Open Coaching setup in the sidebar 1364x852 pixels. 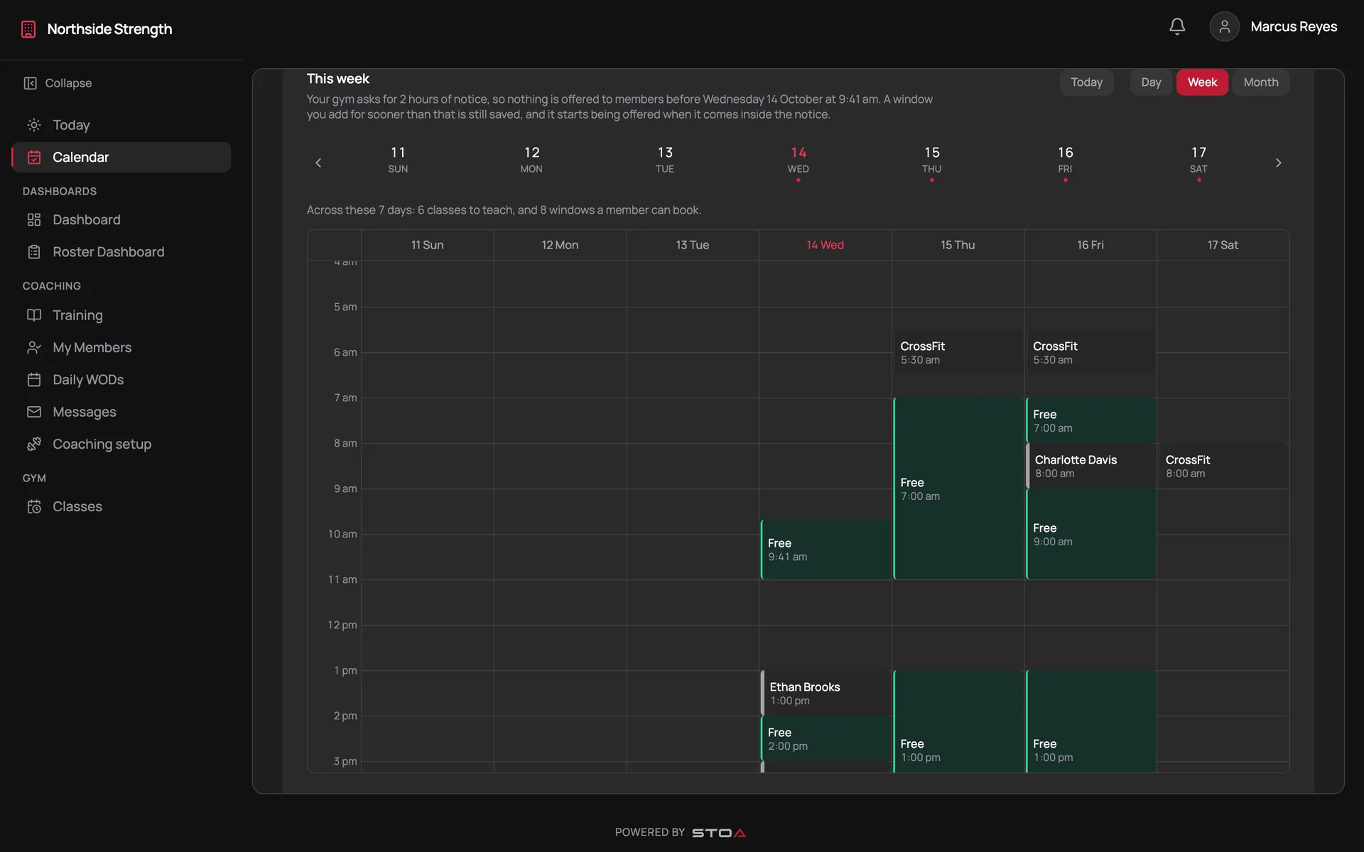(x=121, y=444)
